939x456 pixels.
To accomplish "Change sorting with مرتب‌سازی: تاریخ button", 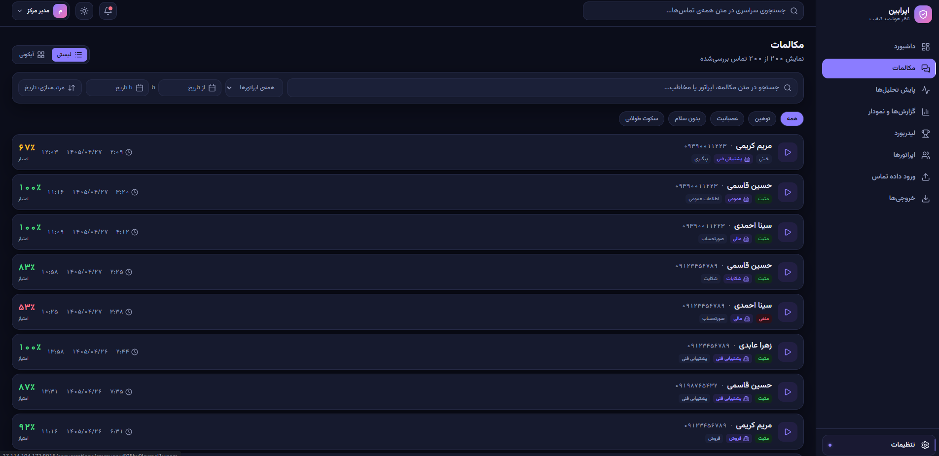I will [x=50, y=88].
